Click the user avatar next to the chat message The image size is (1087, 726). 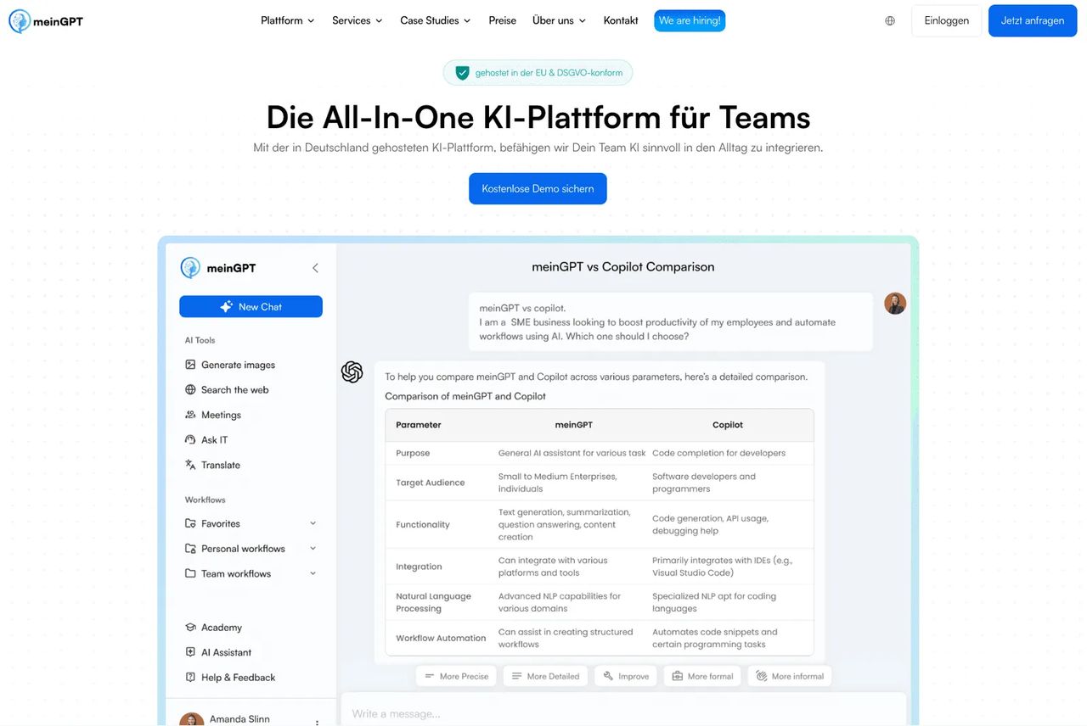pyautogui.click(x=895, y=304)
